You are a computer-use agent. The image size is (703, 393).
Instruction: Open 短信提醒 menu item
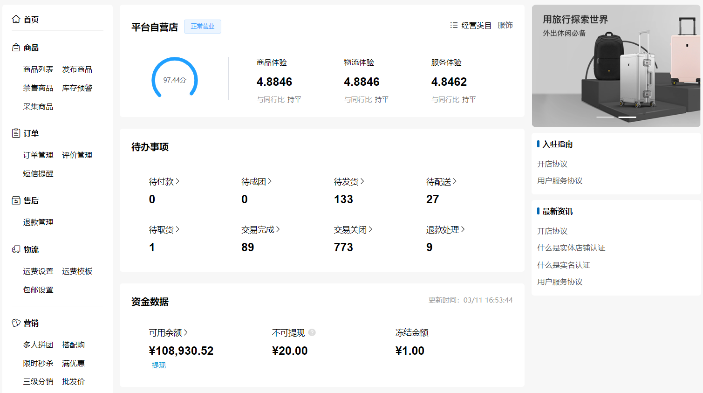(38, 174)
